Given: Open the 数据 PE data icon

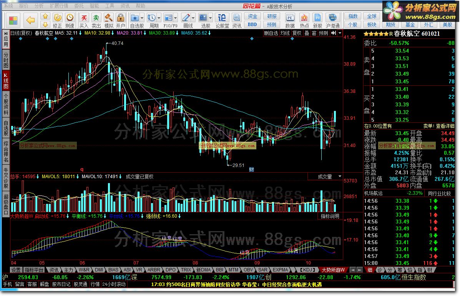Looking at the screenshot, I should [x=290, y=20].
